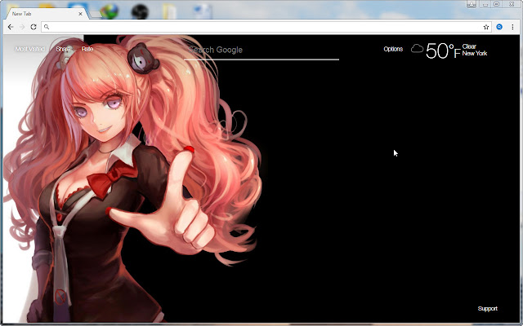Focus the browser address bar
This screenshot has width=523, height=326.
pos(266,27)
